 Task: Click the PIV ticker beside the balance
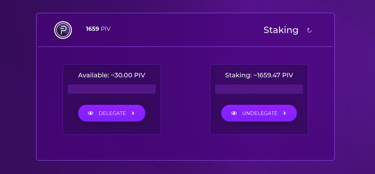click(x=106, y=29)
